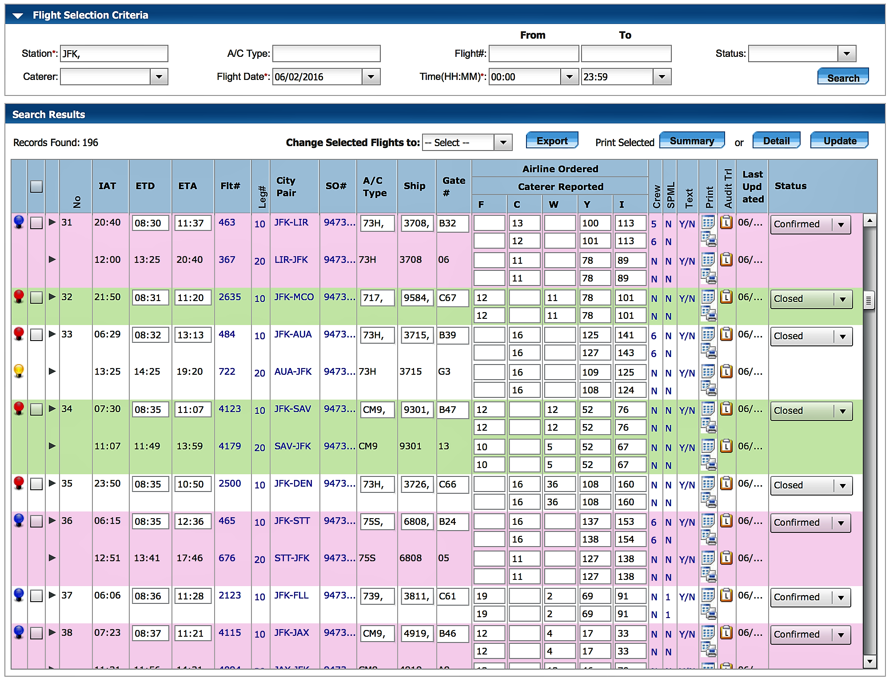Click the red status bulb for flight 2500
893x682 pixels.
click(x=19, y=483)
